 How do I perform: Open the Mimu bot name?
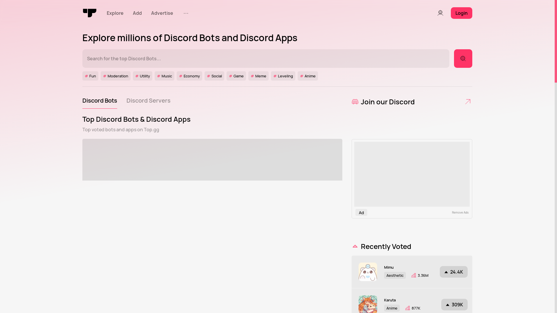[x=389, y=267]
